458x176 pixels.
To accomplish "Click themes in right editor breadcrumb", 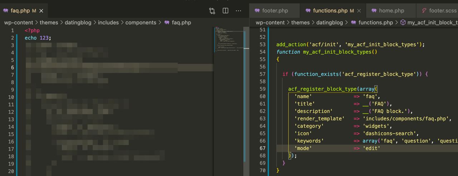I will point(300,23).
